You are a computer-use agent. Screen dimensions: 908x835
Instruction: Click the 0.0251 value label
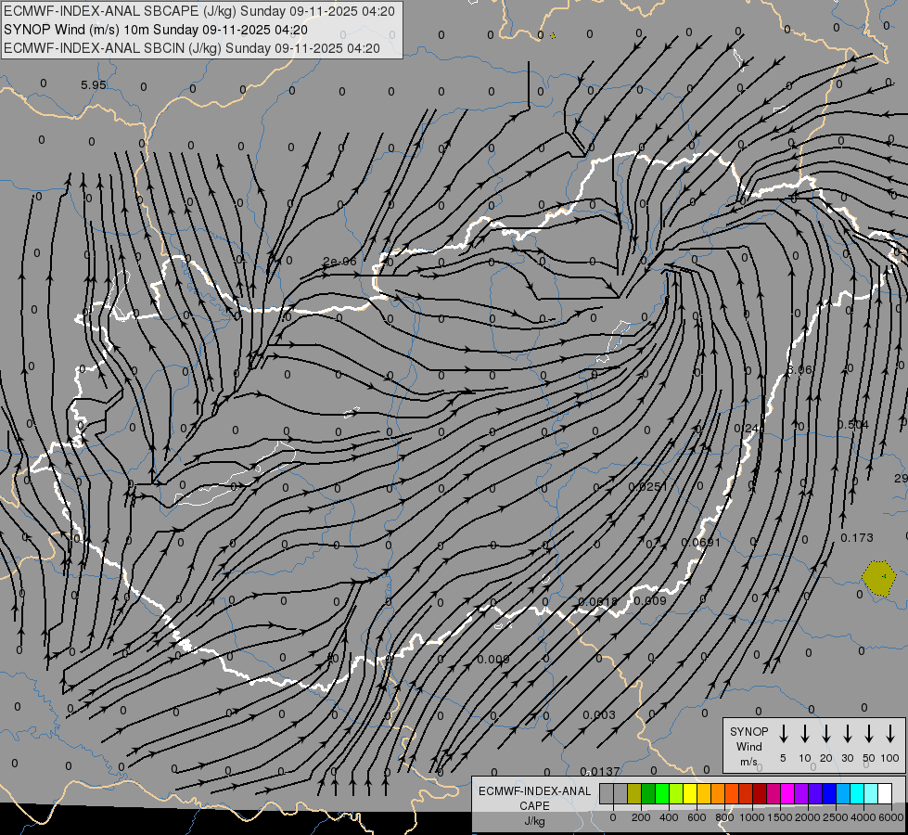647,487
